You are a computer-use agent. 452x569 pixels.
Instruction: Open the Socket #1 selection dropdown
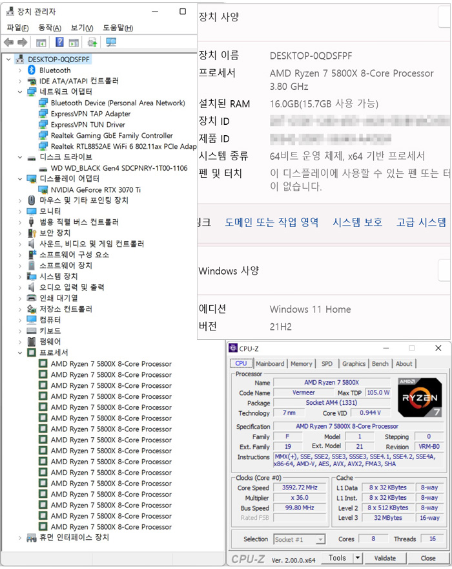pos(320,539)
